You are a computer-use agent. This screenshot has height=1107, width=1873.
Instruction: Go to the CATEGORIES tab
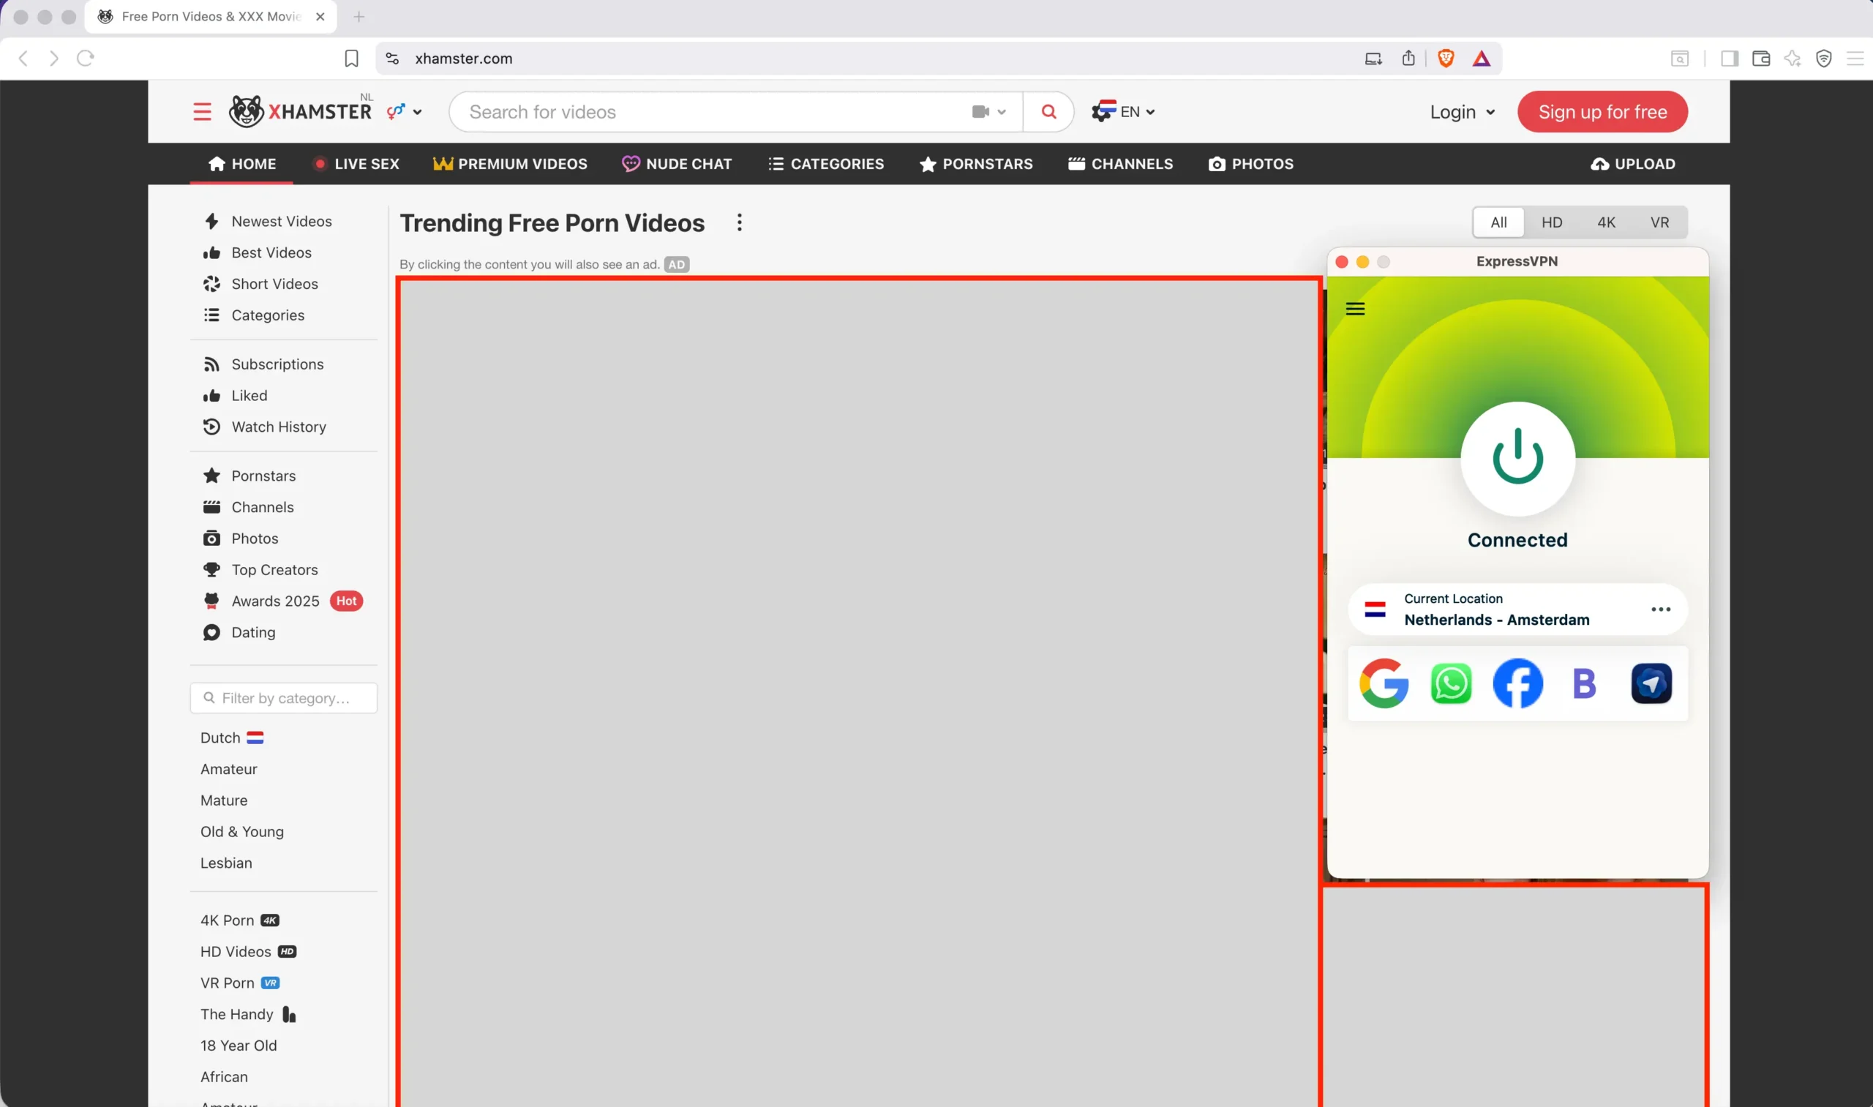point(826,163)
